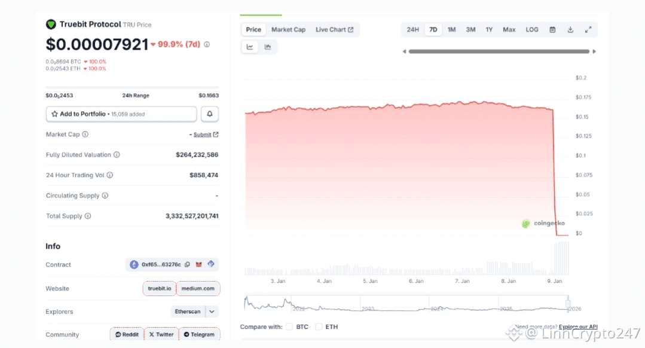Click the mini range navigator chart
This screenshot has width=645, height=348.
[406, 303]
